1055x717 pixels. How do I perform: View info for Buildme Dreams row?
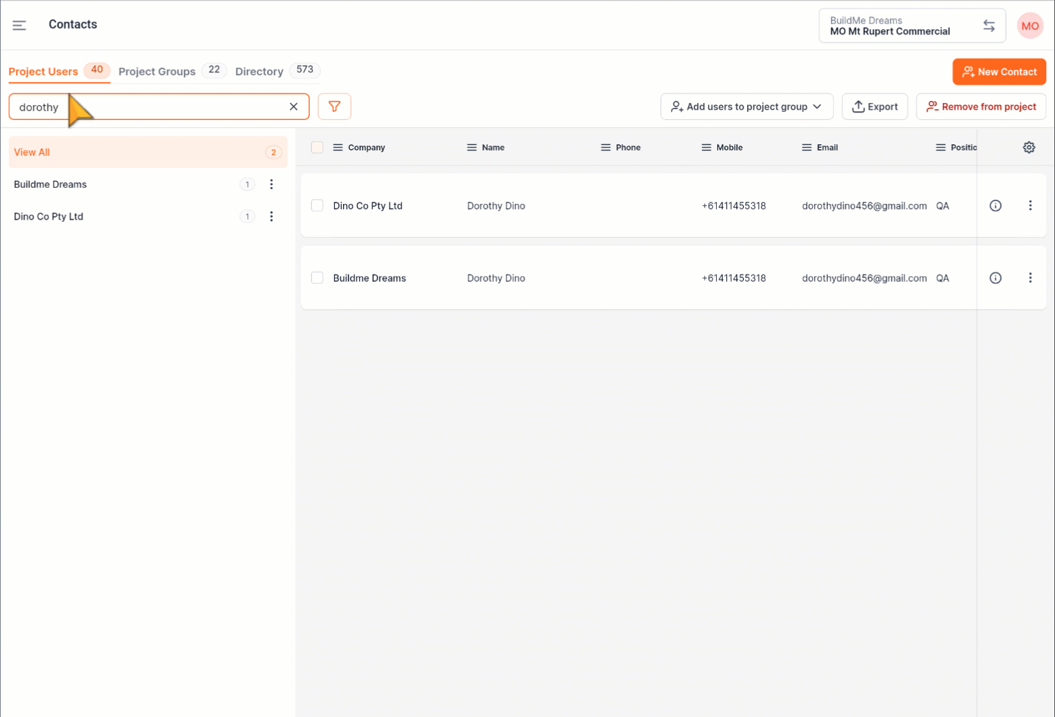[995, 278]
